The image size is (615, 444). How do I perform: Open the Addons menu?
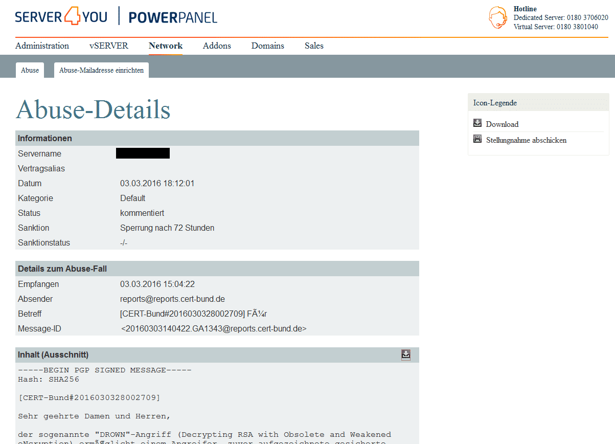217,46
